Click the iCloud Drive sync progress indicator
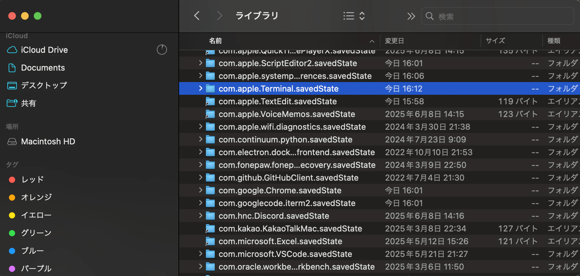 tap(162, 50)
